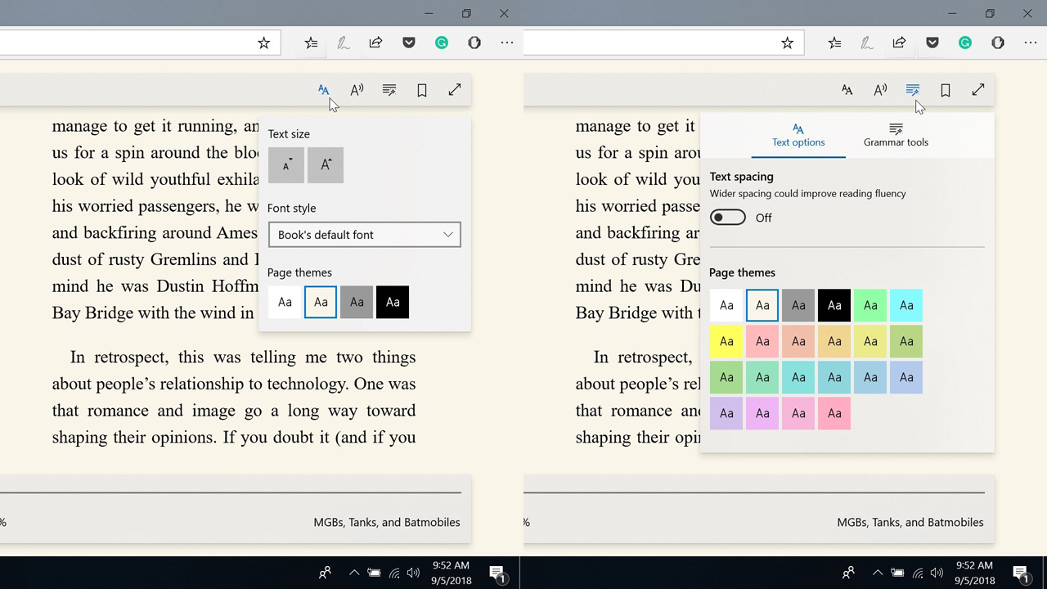Open the Grammarly extension in right window
Image resolution: width=1047 pixels, height=589 pixels.
965,43
